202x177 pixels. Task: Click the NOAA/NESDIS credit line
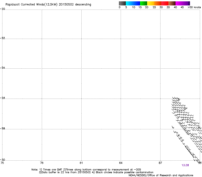coord(161,175)
